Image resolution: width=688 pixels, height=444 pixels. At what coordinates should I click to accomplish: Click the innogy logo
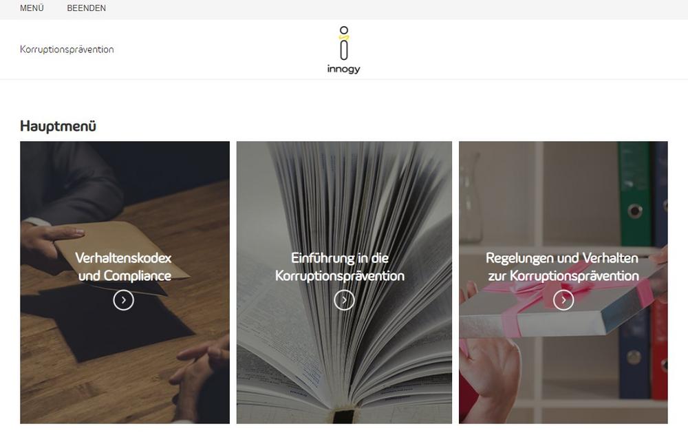[x=343, y=50]
